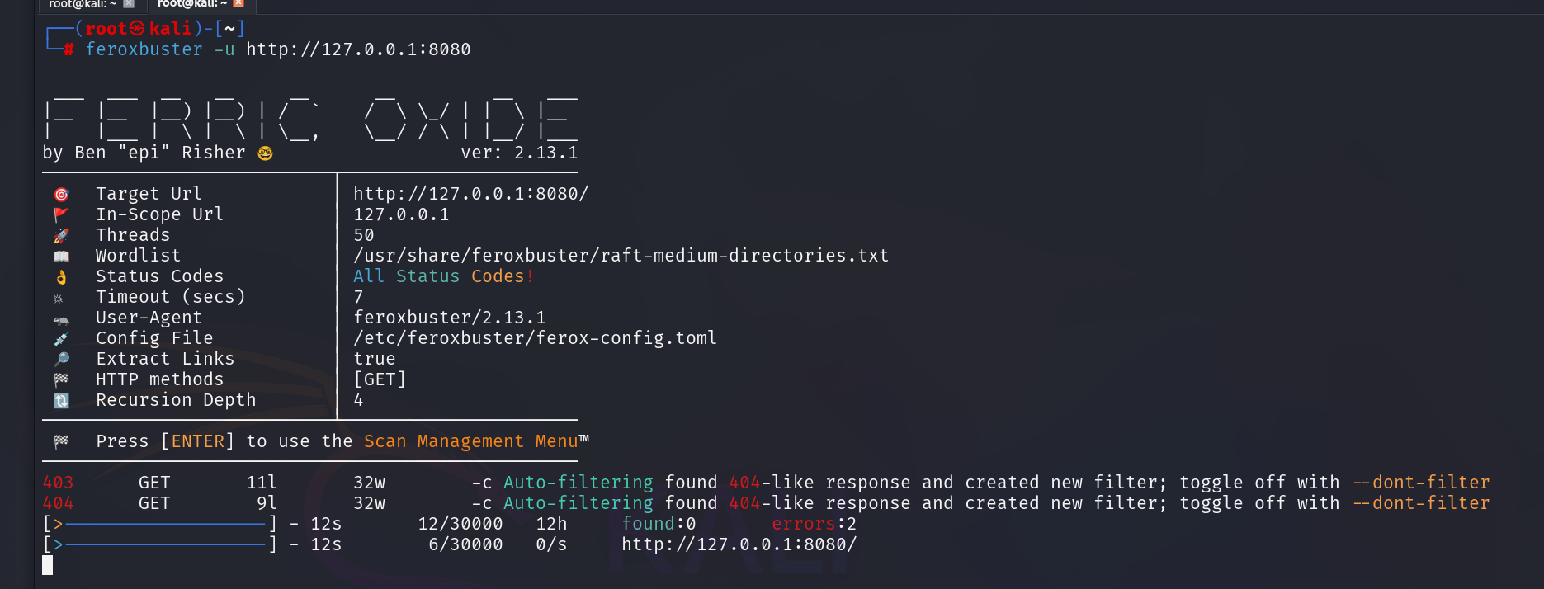Click the /etc/feroxbuster/ferox-config.toml path

pyautogui.click(x=536, y=338)
